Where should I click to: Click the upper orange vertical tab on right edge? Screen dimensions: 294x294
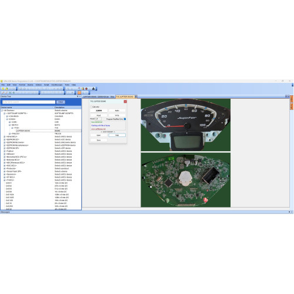coord(292,99)
